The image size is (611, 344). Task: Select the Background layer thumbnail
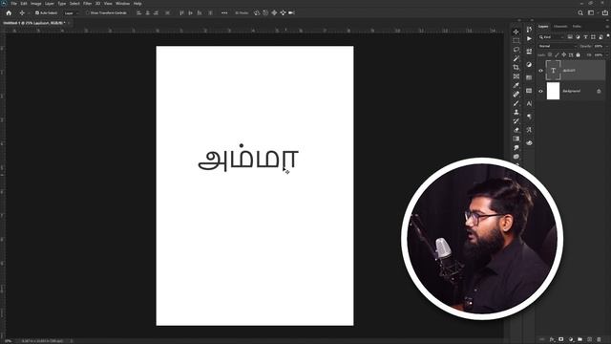pos(553,92)
